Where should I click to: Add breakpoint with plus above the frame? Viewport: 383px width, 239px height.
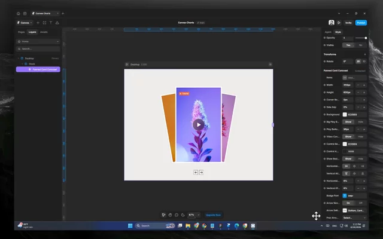coord(270,65)
